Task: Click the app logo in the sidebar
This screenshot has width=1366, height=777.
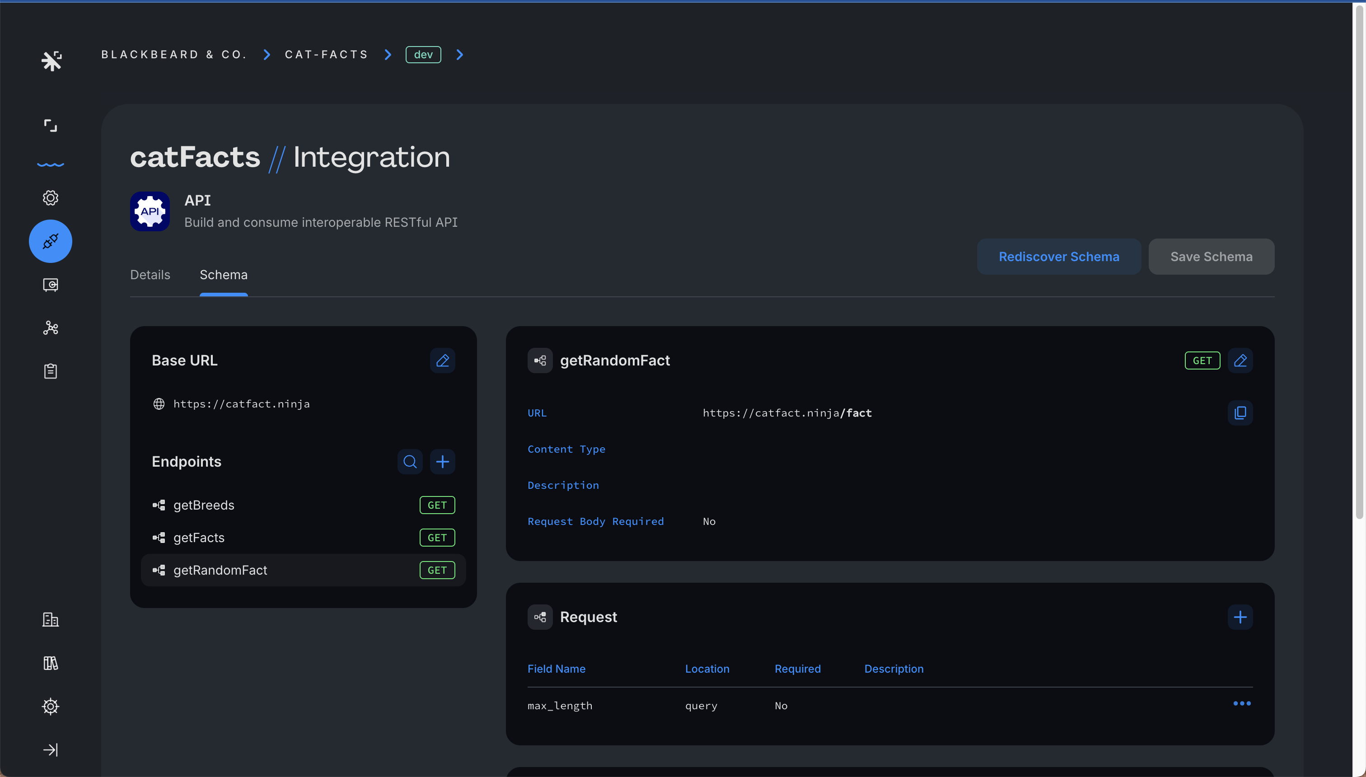Action: point(51,61)
